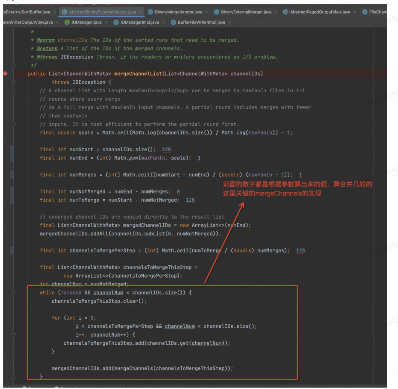Click inline debug value 0 for numNotMerged
The height and width of the screenshot is (389, 398).
[x=178, y=192]
